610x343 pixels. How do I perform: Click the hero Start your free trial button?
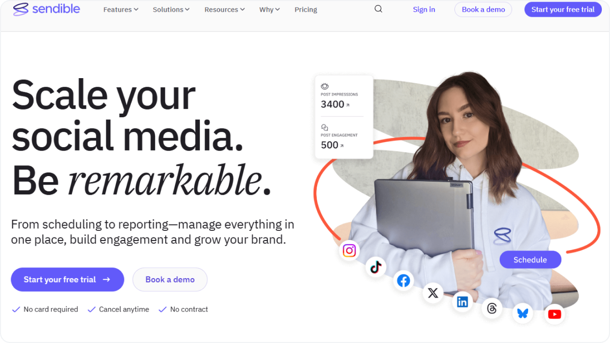coord(68,280)
